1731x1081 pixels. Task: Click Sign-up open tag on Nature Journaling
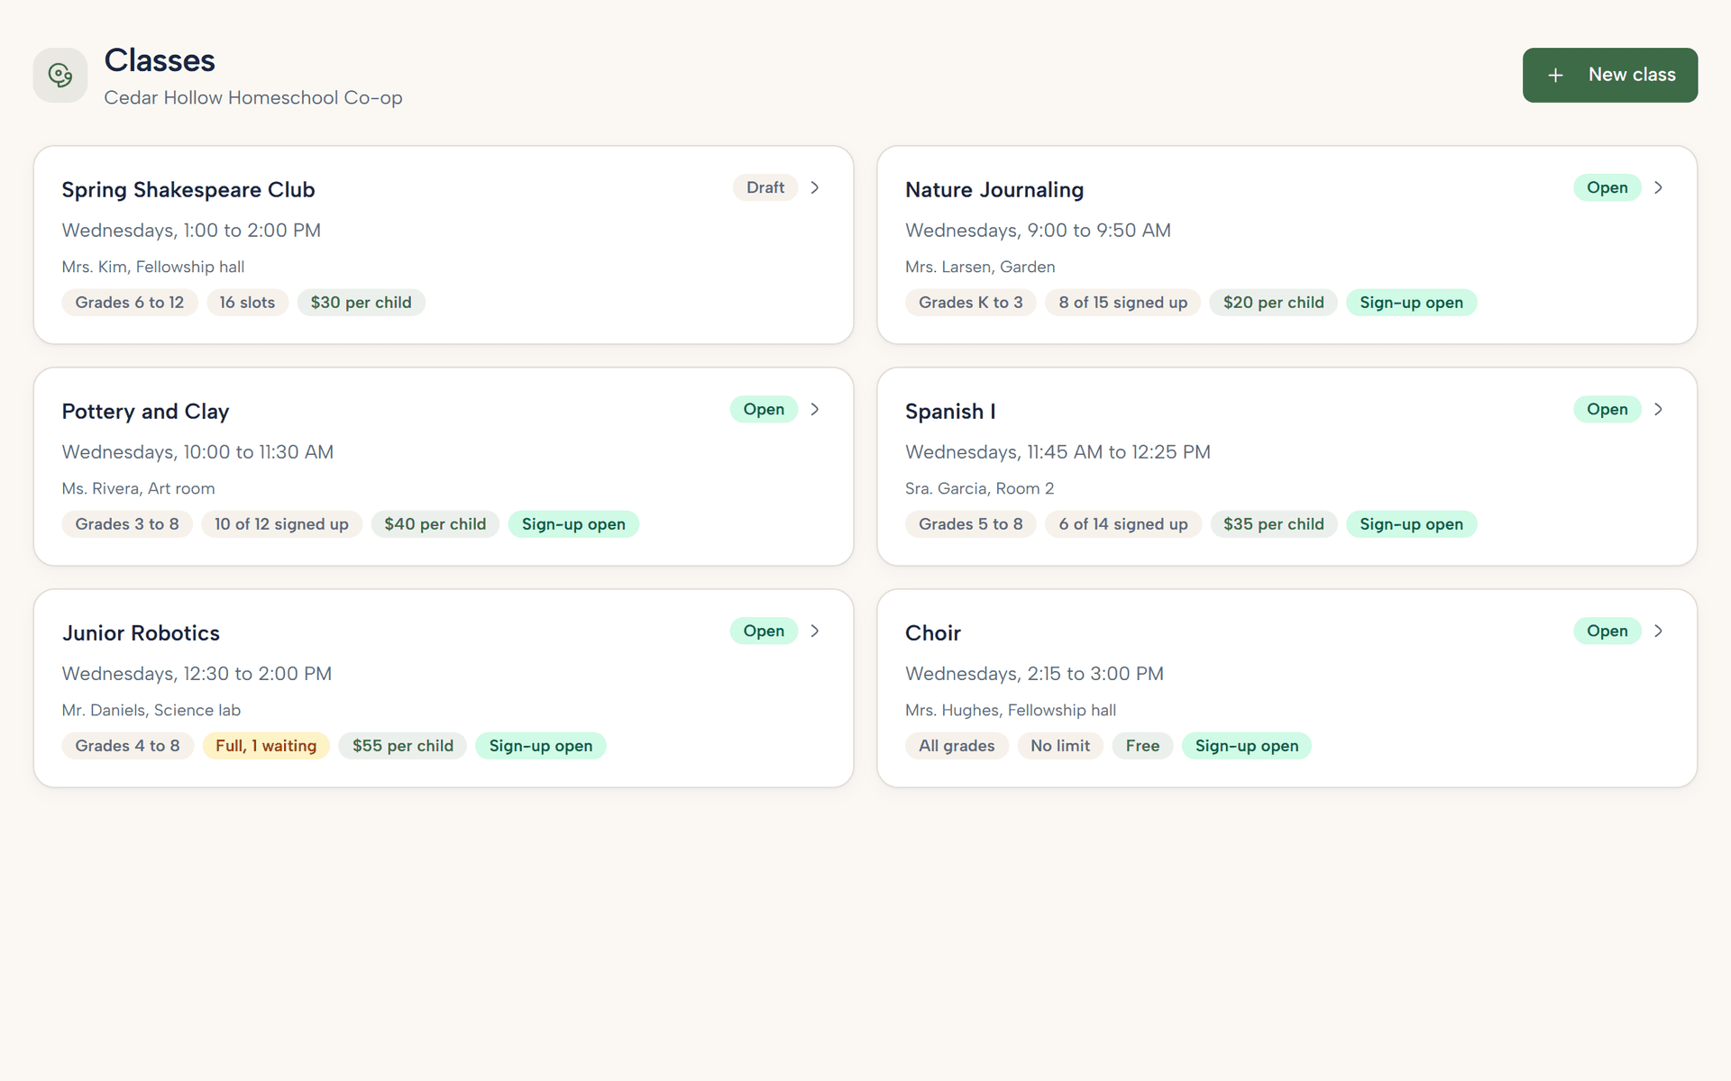point(1412,303)
